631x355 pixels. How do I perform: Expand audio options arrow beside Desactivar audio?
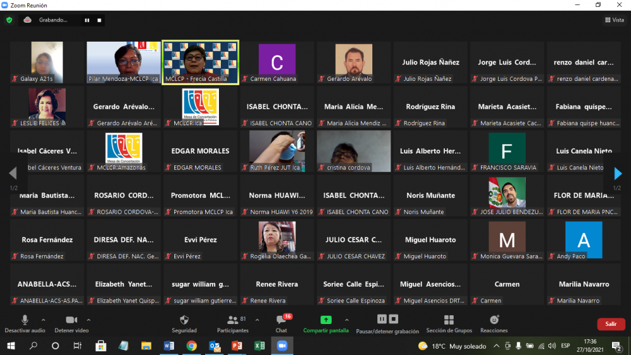43,320
